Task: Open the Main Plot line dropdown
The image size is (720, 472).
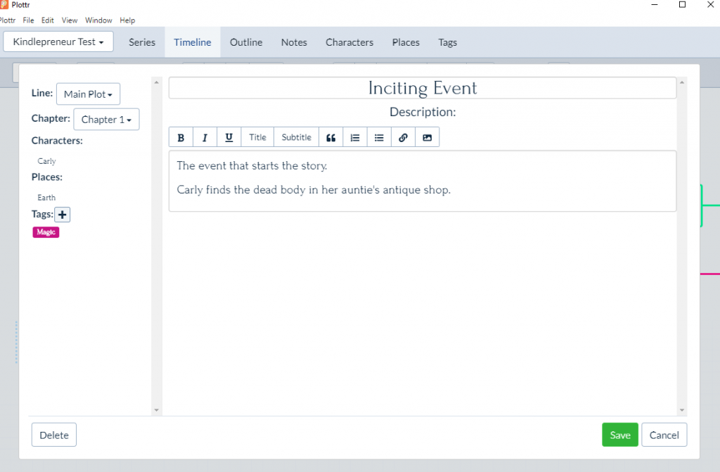Action: point(88,94)
